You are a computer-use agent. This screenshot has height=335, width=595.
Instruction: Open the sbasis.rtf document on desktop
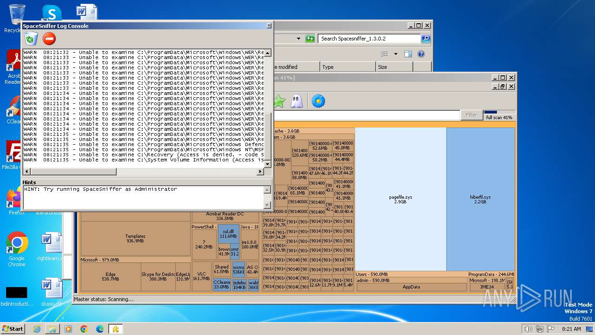[51, 292]
